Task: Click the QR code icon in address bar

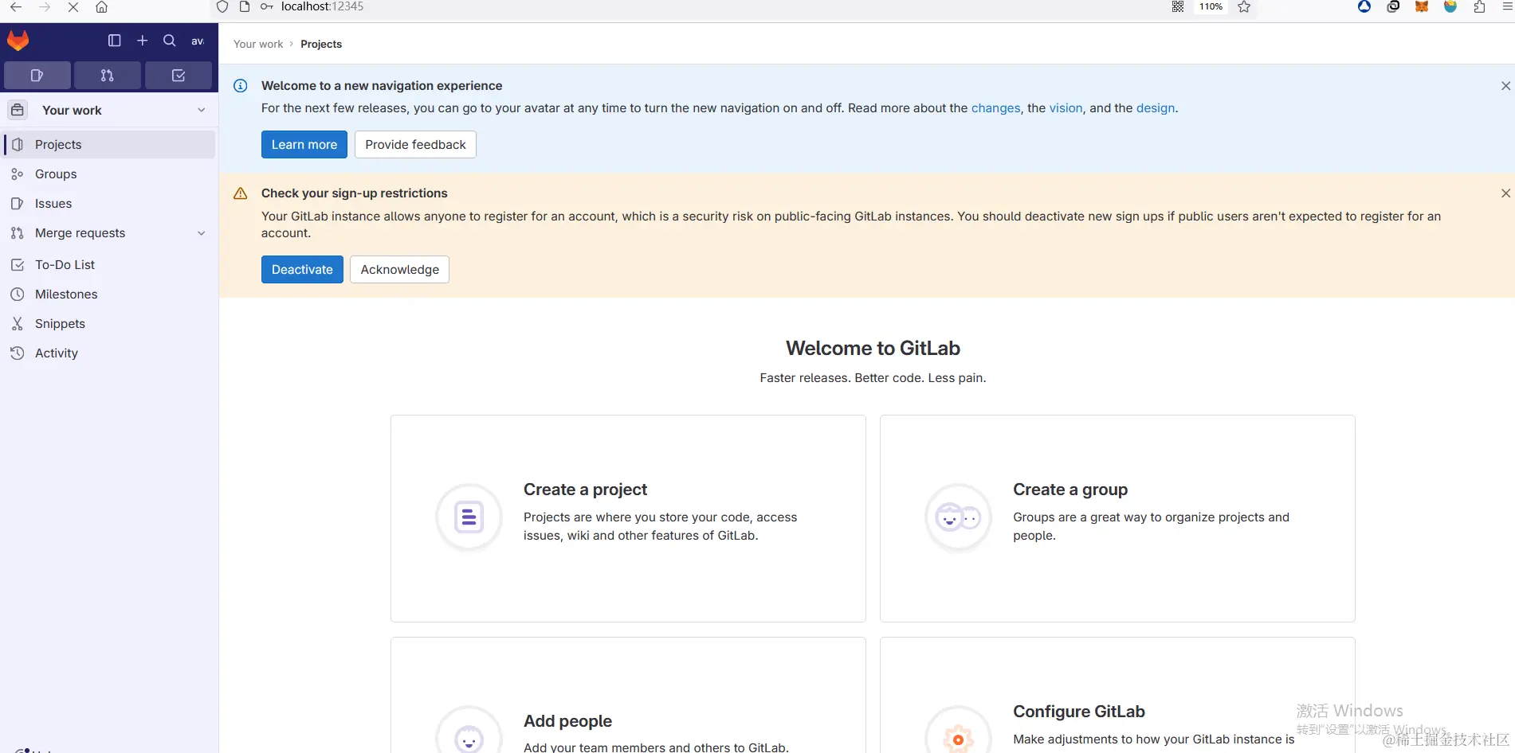Action: pyautogui.click(x=1178, y=7)
